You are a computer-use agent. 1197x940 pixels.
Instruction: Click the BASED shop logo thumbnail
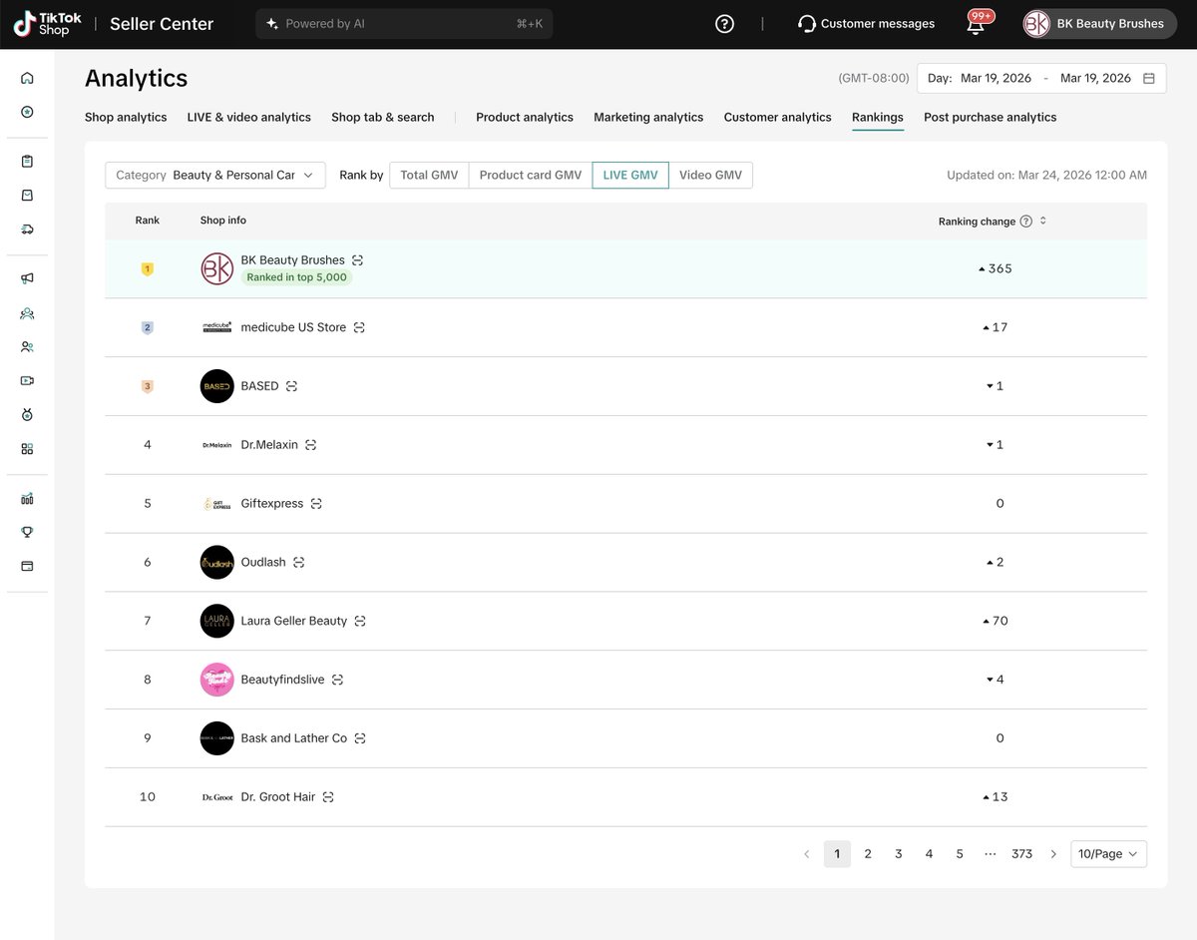coord(217,386)
